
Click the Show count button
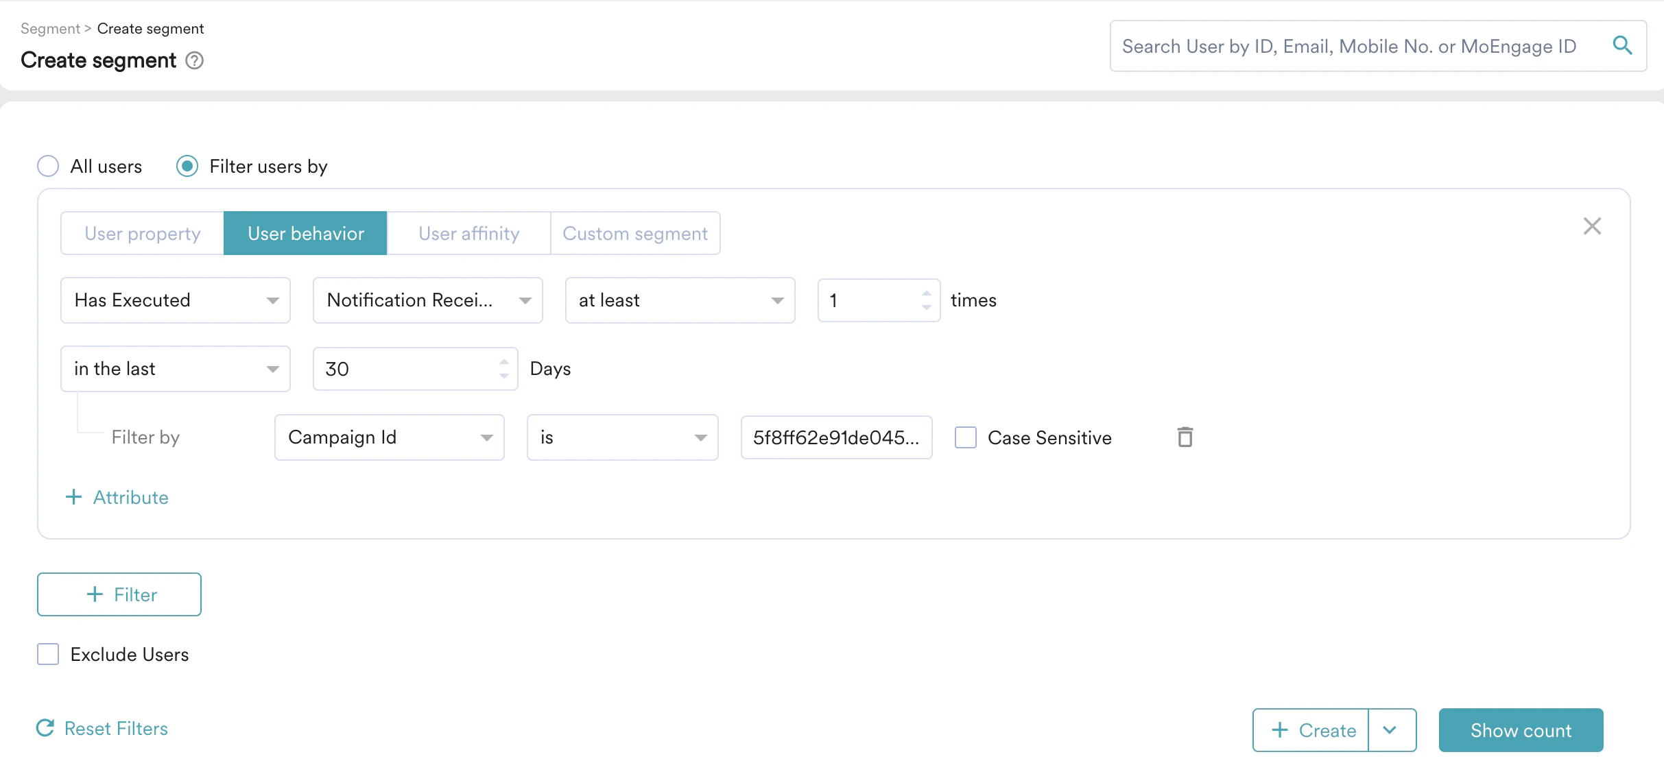[x=1520, y=729]
